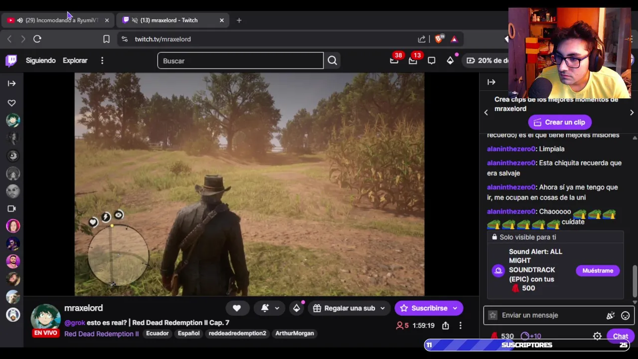Reload the page in browser
The height and width of the screenshot is (359, 638).
click(x=37, y=39)
